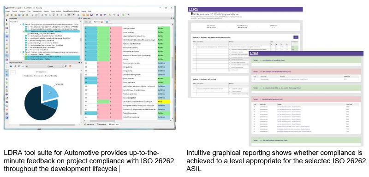The width and height of the screenshot is (369, 177).
Task: Click the yellow Partial status cell
Action: pyautogui.click(x=164, y=101)
